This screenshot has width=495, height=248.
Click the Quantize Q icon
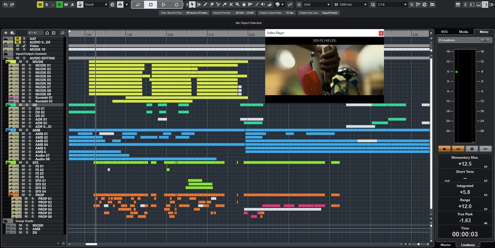click(373, 5)
